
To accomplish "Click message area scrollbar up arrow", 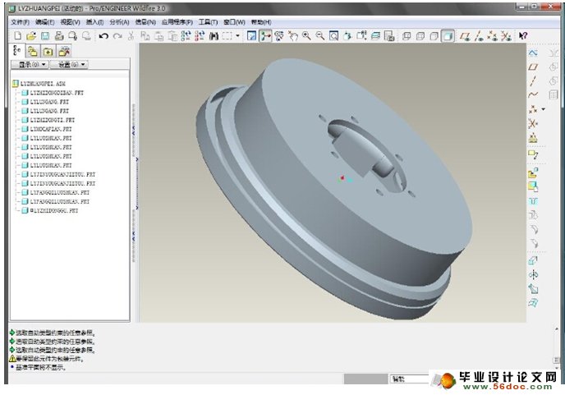I will pyautogui.click(x=557, y=328).
